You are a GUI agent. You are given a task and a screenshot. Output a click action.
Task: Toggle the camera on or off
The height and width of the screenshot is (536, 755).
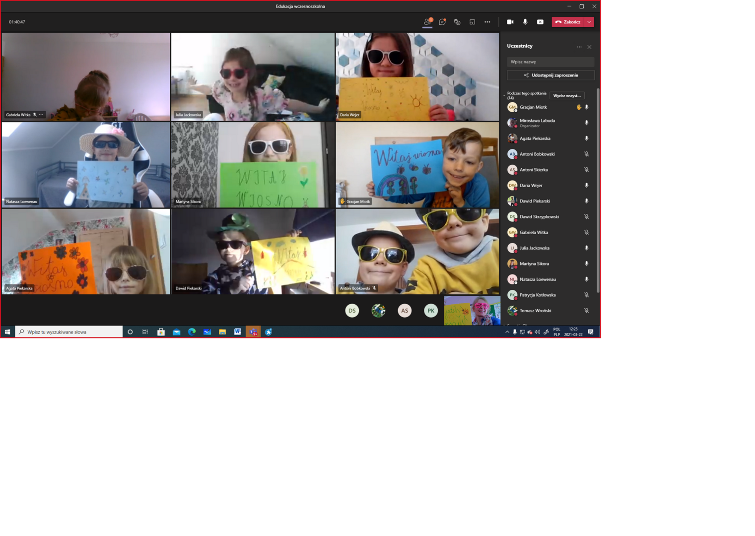pos(510,22)
